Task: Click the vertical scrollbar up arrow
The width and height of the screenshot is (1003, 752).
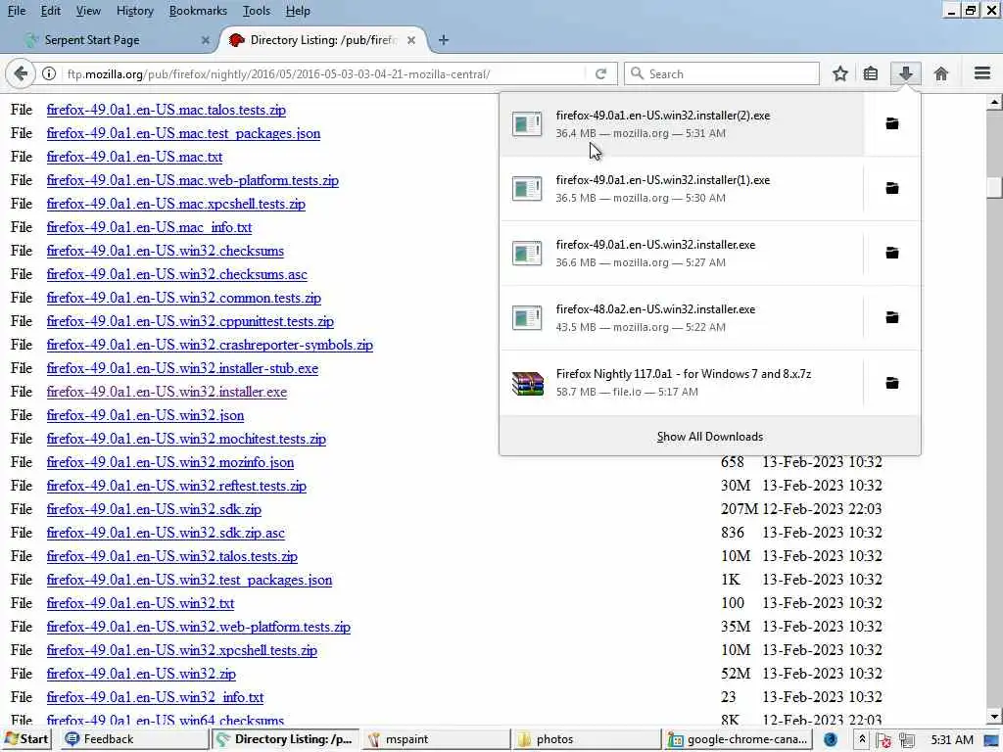Action: point(994,102)
